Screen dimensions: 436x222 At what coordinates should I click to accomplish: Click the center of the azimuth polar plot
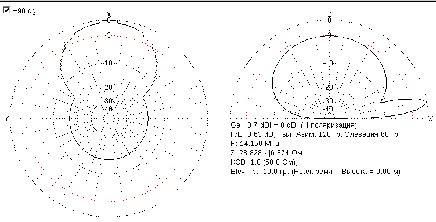109,118
